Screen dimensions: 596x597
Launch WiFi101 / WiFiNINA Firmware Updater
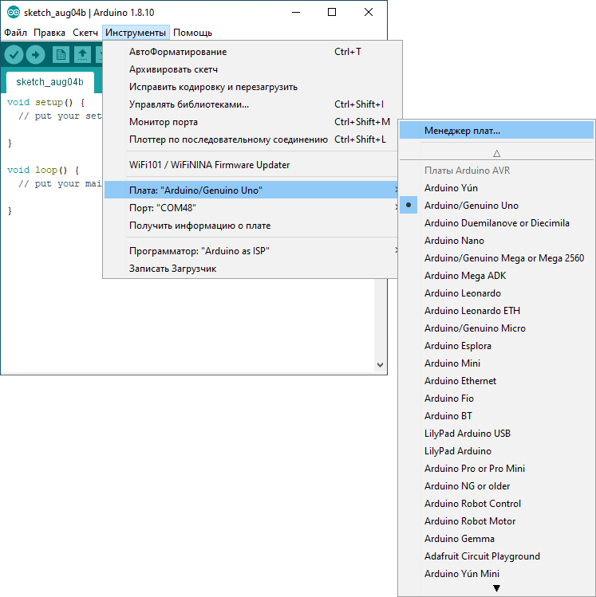tap(251, 165)
